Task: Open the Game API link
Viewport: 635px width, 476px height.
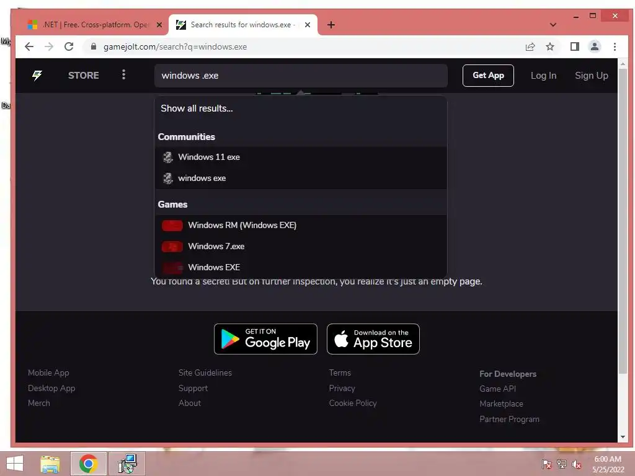Action: (x=498, y=389)
